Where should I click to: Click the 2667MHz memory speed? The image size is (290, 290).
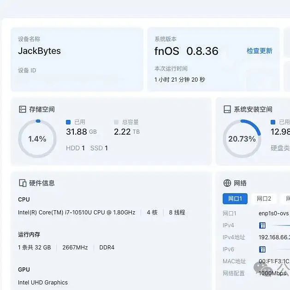tap(75, 247)
